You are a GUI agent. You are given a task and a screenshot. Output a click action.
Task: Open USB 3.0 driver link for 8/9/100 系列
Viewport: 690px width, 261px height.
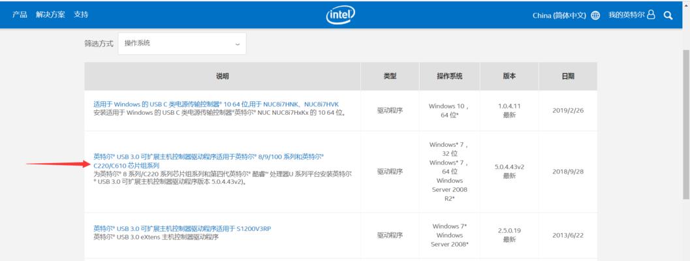point(209,161)
